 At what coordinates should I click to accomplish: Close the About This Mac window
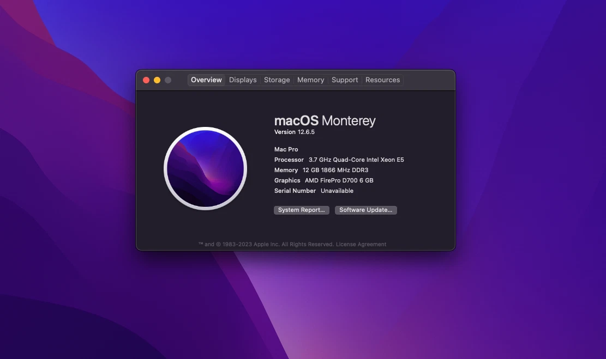(146, 80)
